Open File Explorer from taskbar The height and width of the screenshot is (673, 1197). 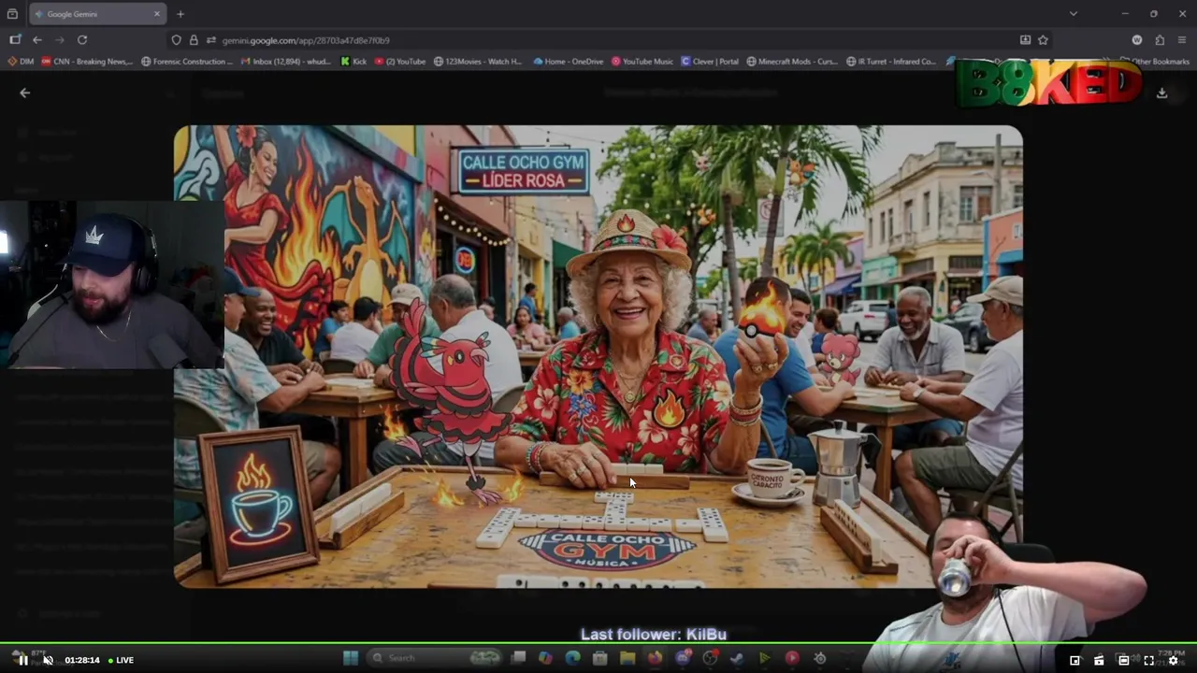coord(627,658)
